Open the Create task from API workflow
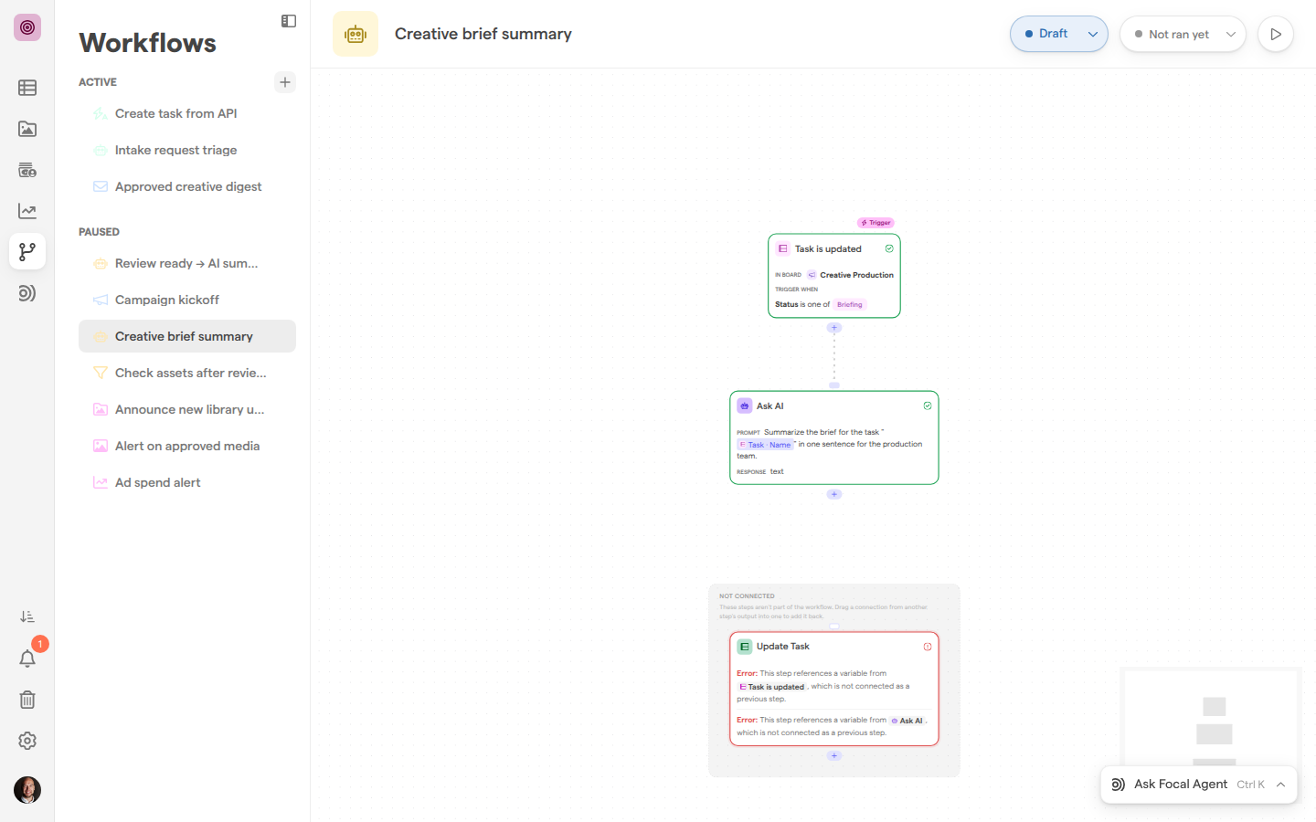This screenshot has height=822, width=1316. point(187,113)
